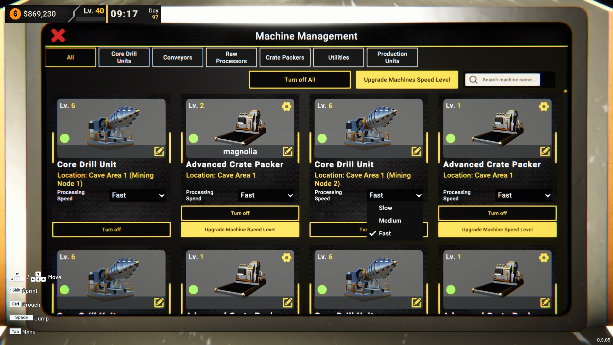Expand Processing Speed dropdown for Mining Node 1 drill
This screenshot has width=613, height=345.
(138, 195)
